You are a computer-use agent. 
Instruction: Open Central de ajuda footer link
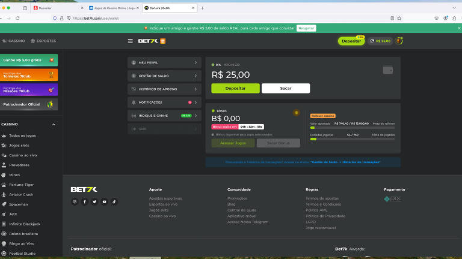click(x=242, y=210)
